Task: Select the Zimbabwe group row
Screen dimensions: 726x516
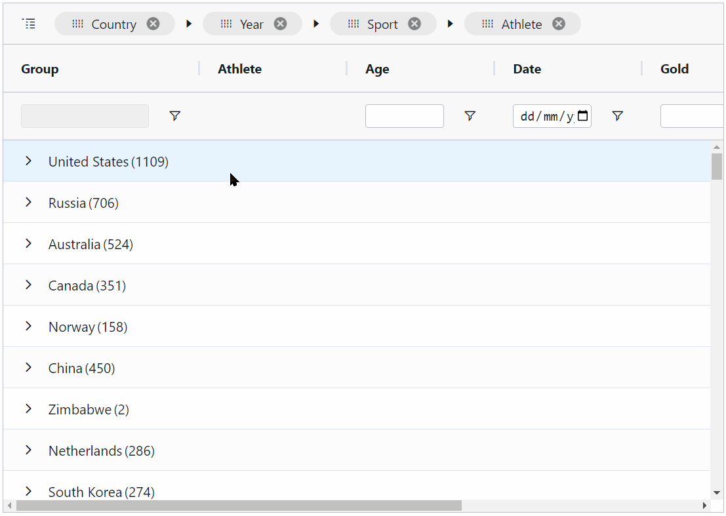Action: (x=89, y=409)
